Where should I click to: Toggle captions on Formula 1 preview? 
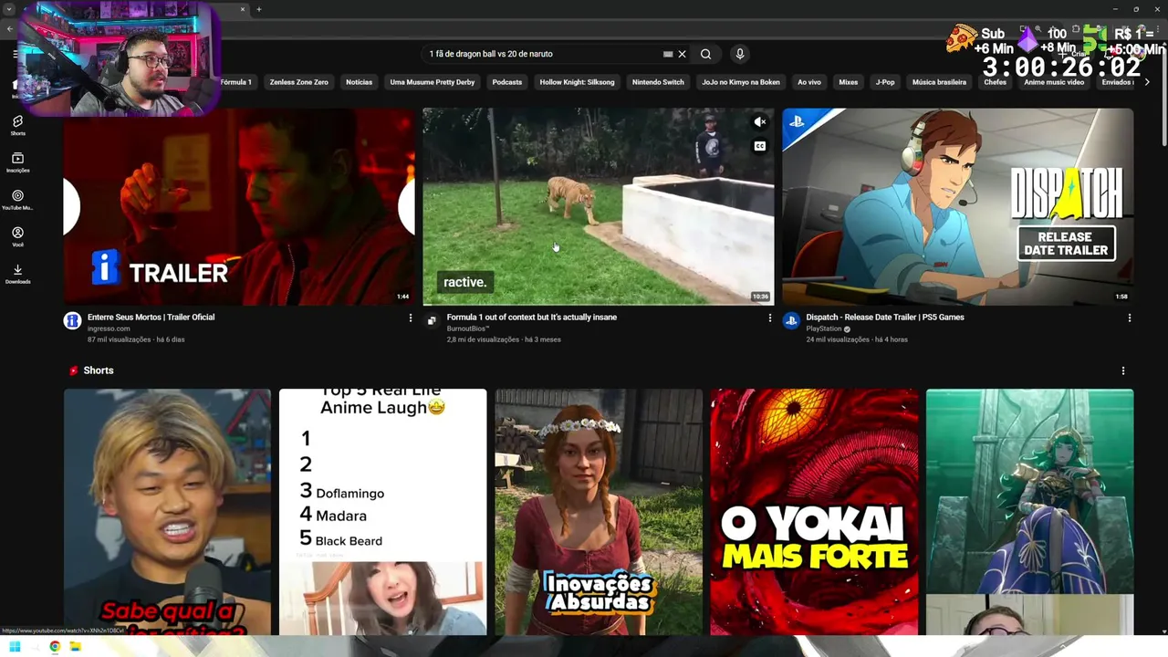point(759,146)
